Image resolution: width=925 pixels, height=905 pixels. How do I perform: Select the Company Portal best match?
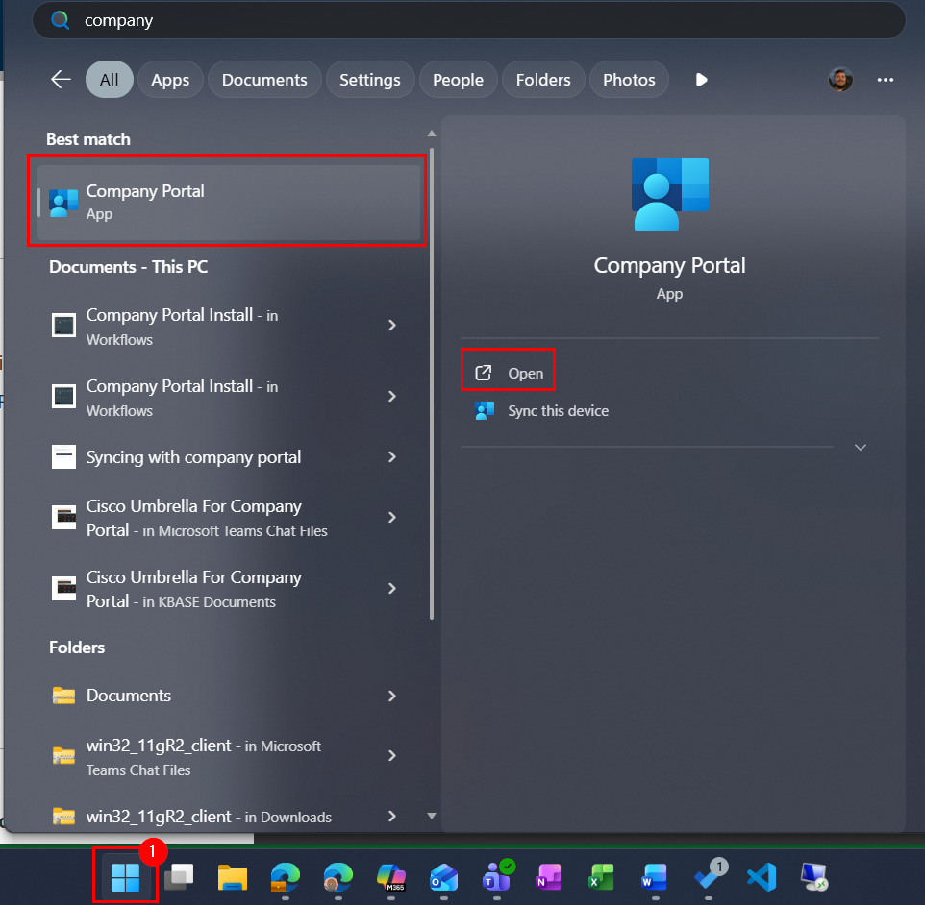[229, 202]
